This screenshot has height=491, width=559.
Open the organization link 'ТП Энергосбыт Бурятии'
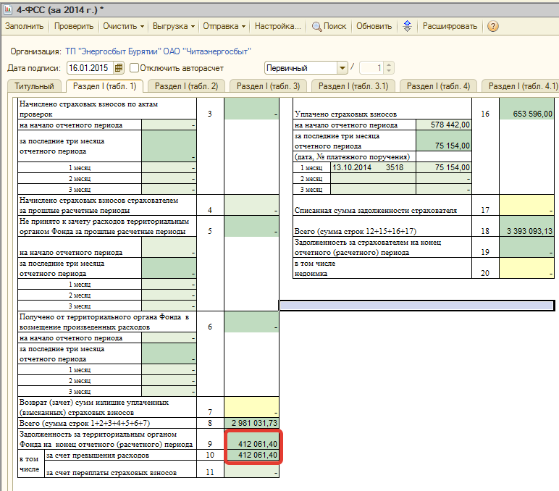pyautogui.click(x=159, y=51)
